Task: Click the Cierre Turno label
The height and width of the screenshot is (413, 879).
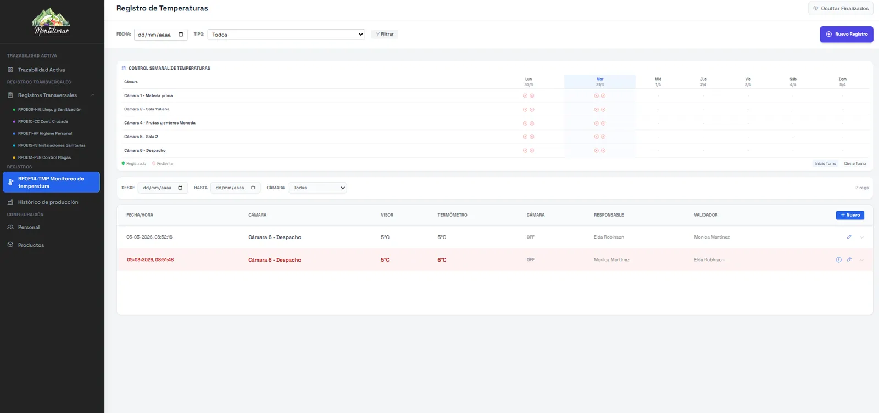Action: coord(855,163)
